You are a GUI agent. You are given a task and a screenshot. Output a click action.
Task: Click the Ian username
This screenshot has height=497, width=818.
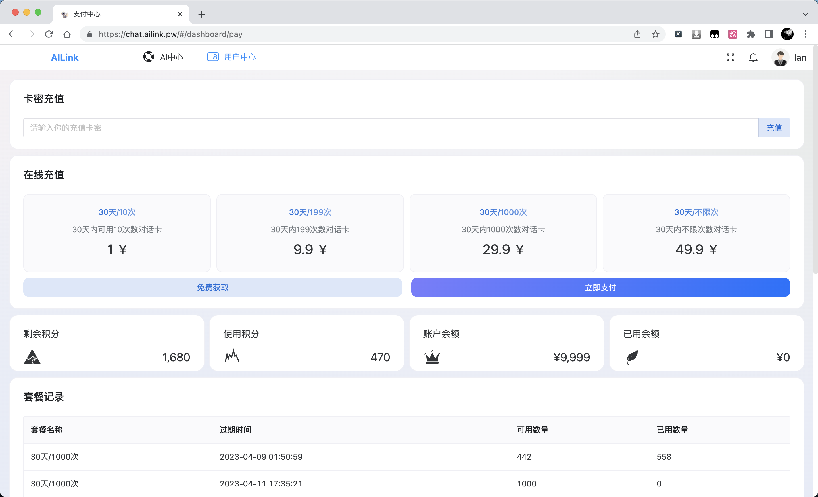pos(800,57)
